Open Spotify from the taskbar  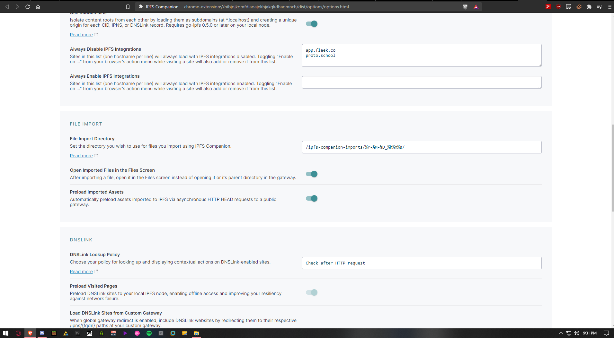[149, 333]
